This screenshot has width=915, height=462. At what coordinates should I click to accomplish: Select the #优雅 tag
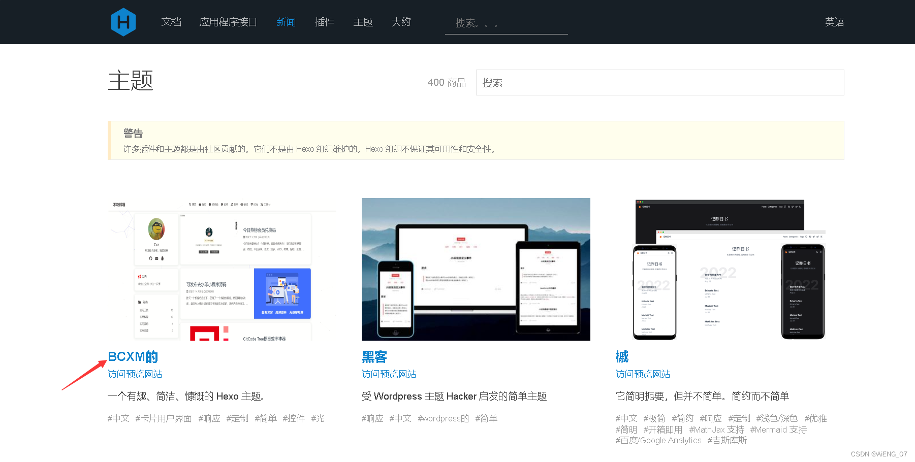tap(815, 418)
